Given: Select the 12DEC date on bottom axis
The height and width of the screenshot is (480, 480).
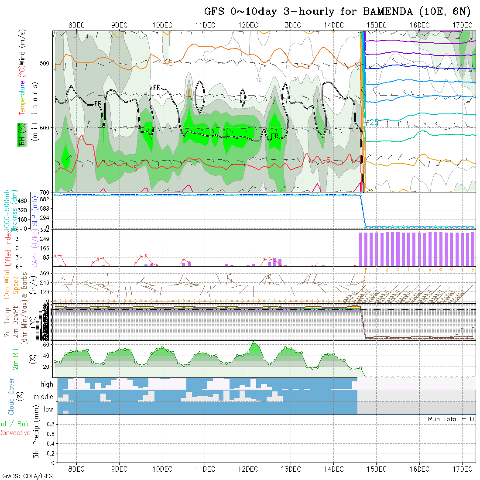Looking at the screenshot, I should 248,469.
